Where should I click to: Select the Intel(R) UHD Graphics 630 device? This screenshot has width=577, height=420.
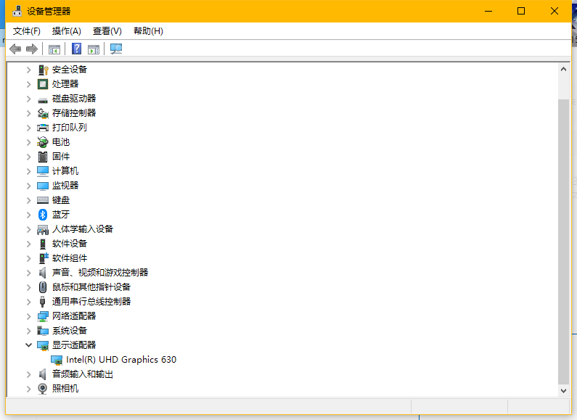click(x=121, y=360)
